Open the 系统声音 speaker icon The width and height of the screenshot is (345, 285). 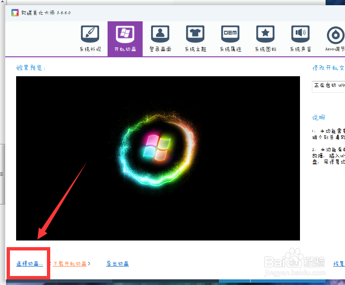pos(300,34)
